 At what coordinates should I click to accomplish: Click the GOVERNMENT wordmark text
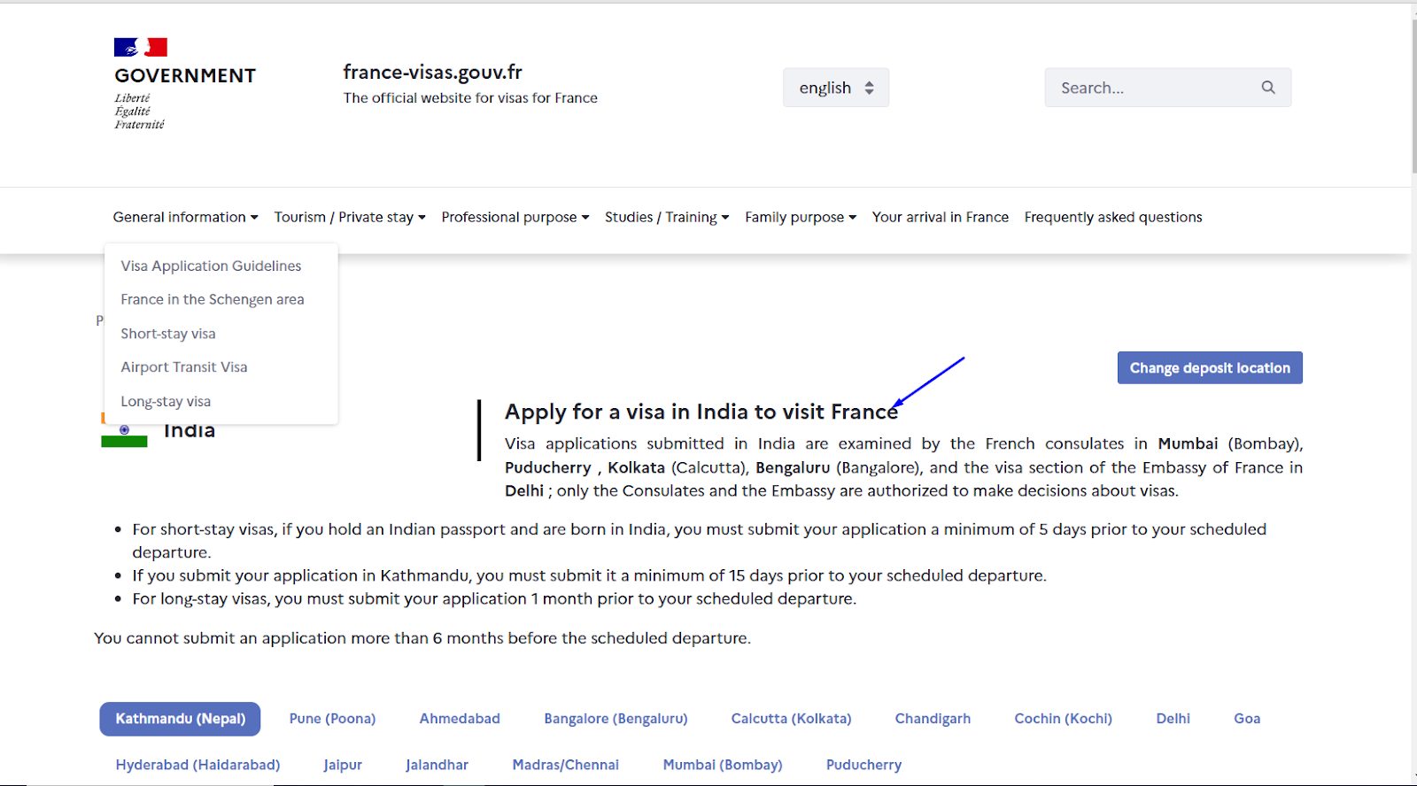pos(185,76)
